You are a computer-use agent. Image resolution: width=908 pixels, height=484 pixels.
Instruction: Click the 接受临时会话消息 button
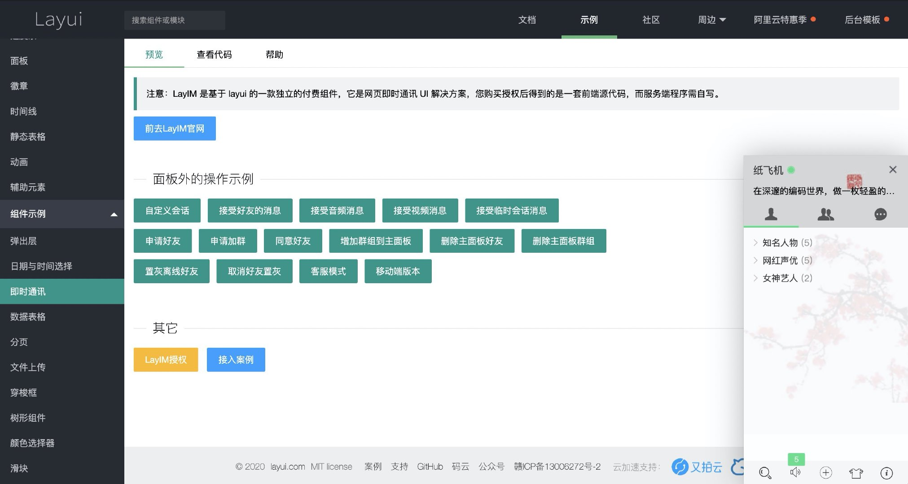[512, 211]
